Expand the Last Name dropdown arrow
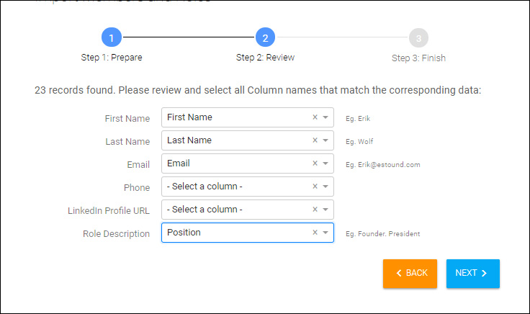Viewport: 530px width, 314px height. [x=325, y=140]
